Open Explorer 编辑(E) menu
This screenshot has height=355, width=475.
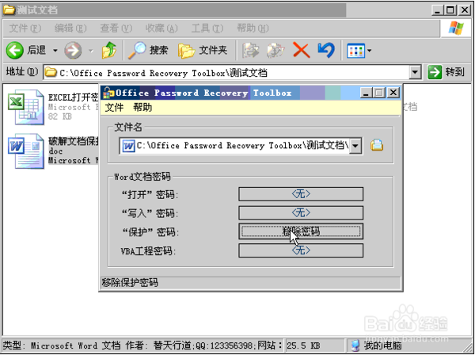click(70, 29)
